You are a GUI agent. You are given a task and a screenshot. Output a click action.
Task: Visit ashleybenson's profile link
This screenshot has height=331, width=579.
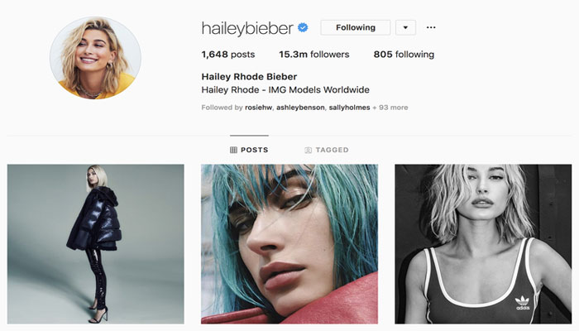(x=300, y=108)
